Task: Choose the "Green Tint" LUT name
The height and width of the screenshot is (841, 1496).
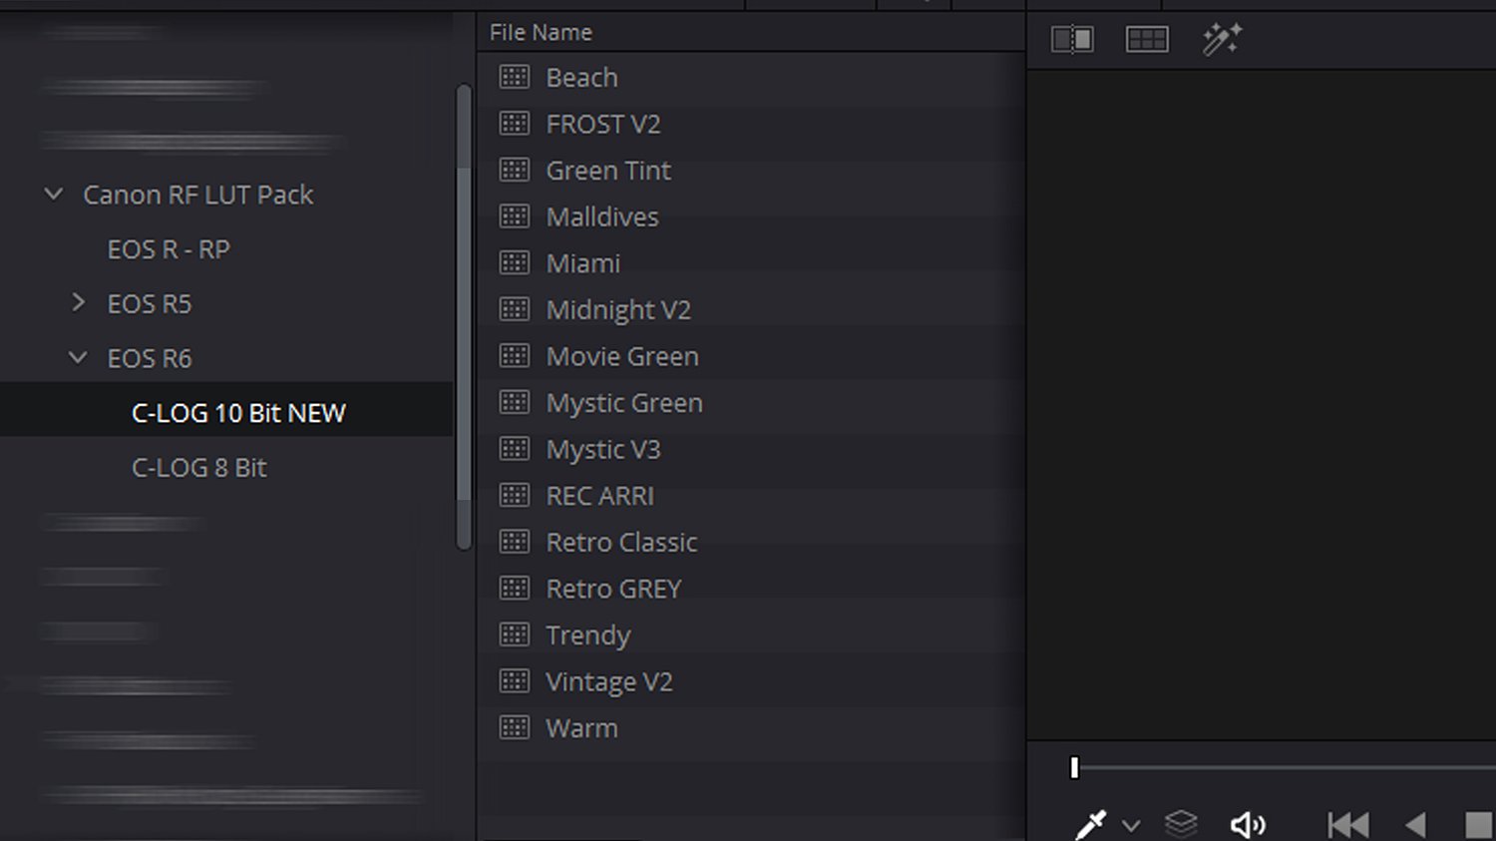Action: (x=608, y=171)
